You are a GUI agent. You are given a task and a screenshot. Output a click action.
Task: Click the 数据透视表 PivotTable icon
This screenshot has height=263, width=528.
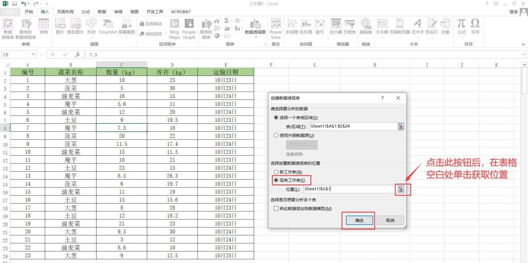point(7,29)
